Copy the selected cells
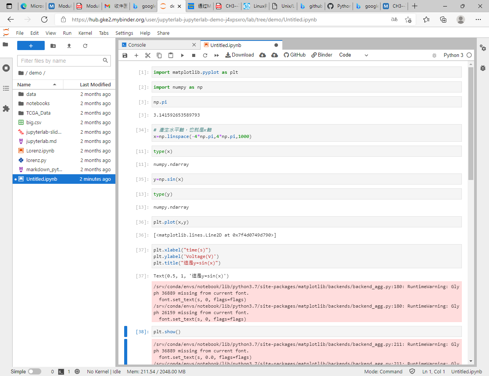This screenshot has width=489, height=376. point(159,55)
